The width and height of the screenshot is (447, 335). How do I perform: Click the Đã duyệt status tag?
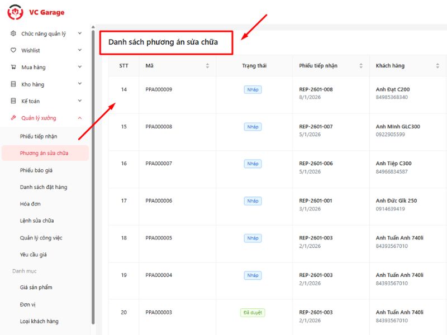click(253, 313)
